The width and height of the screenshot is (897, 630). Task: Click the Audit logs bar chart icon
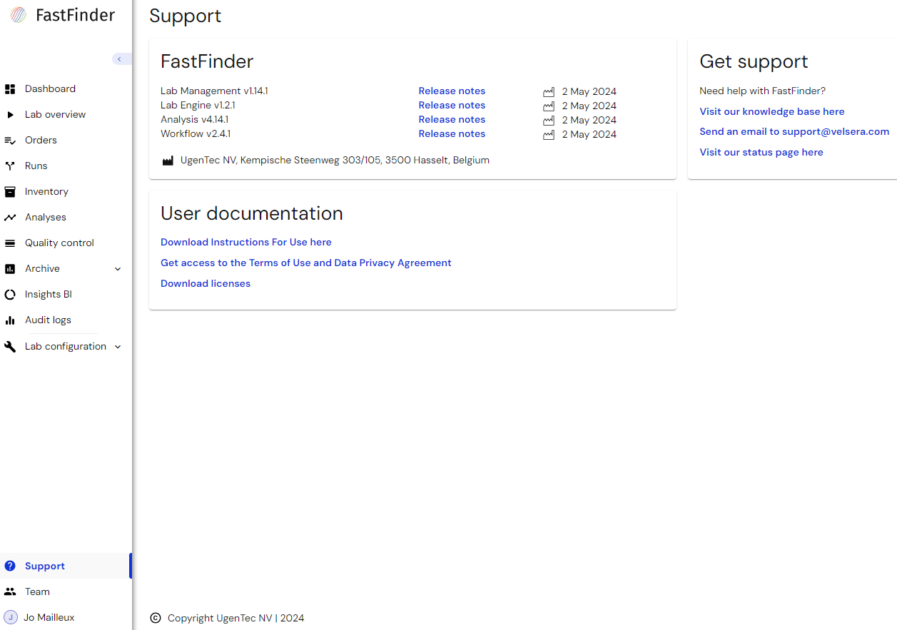click(x=10, y=320)
